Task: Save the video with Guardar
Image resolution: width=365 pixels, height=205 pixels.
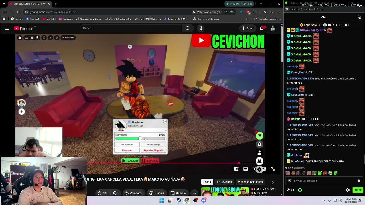Action: tap(178, 193)
